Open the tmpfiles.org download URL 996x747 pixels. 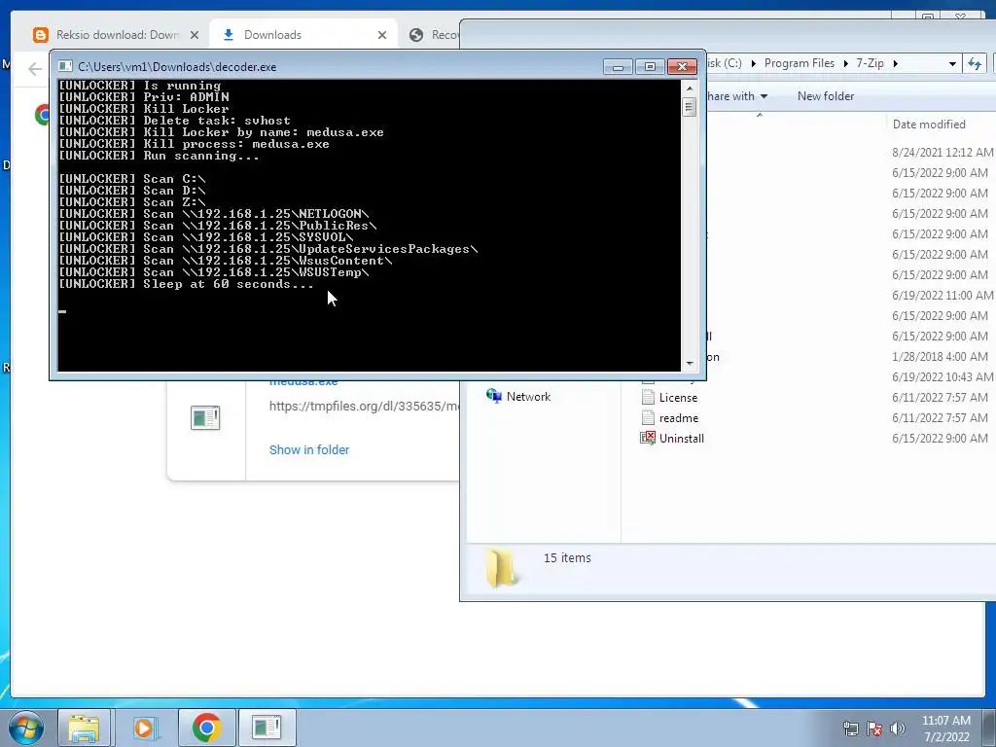[x=364, y=406]
